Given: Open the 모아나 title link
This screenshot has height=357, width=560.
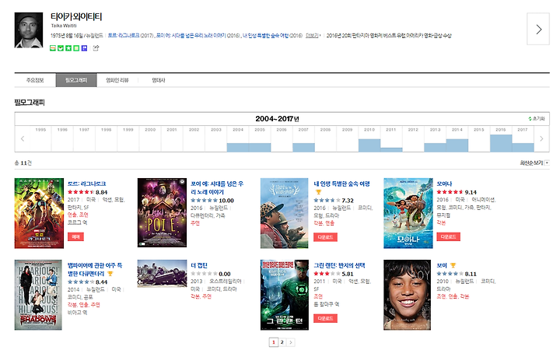Looking at the screenshot, I should (444, 184).
